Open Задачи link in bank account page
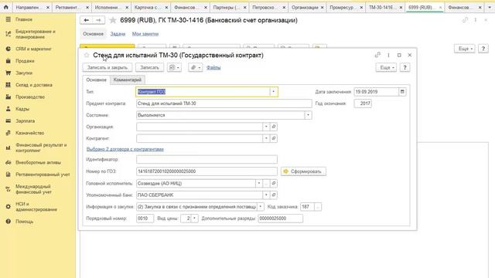 [118, 34]
